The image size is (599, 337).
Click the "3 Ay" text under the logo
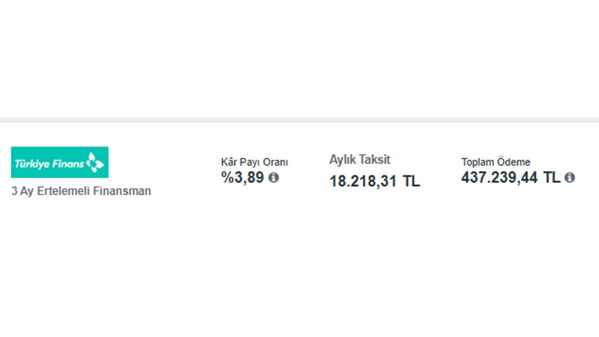pyautogui.click(x=22, y=191)
